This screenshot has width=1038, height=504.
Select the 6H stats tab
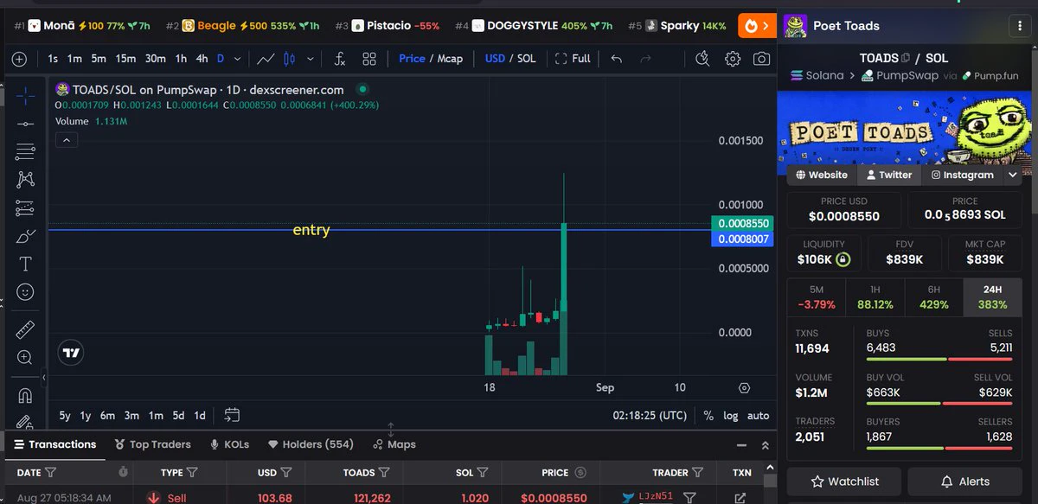pyautogui.click(x=933, y=297)
